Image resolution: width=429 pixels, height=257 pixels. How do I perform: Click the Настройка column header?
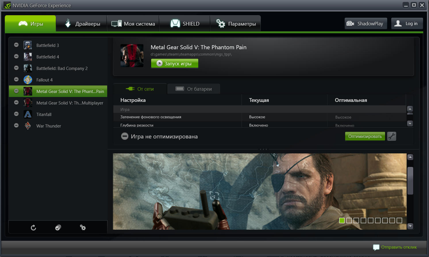133,100
